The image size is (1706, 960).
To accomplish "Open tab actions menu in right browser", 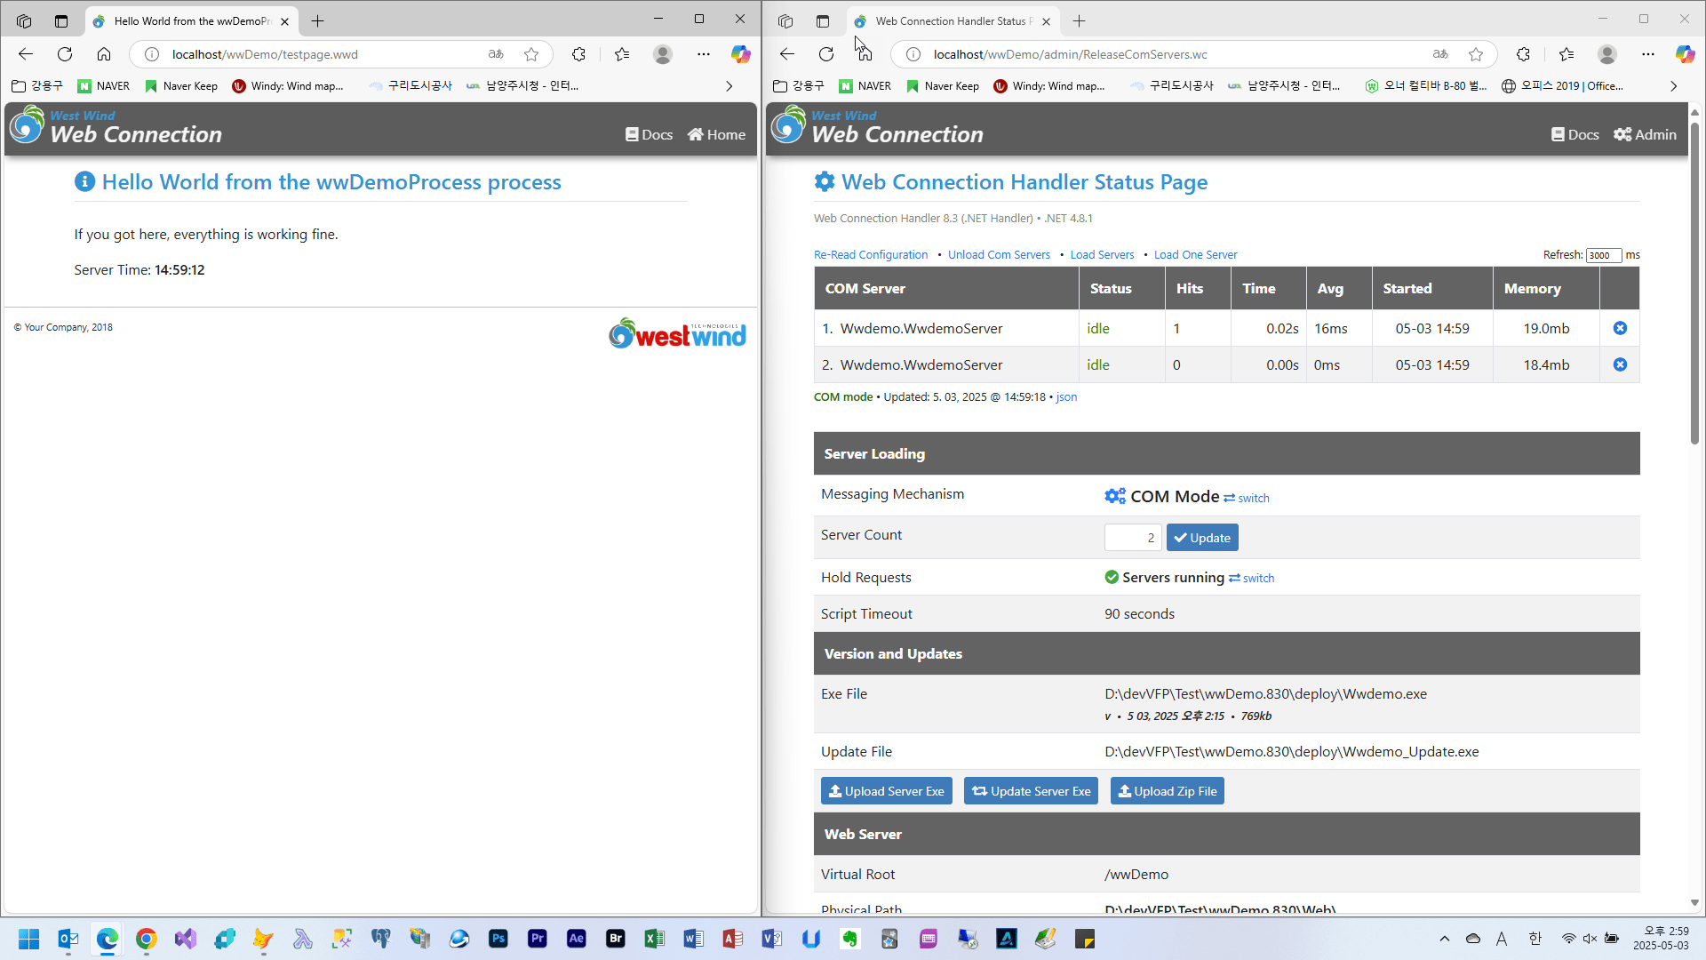I will point(823,20).
